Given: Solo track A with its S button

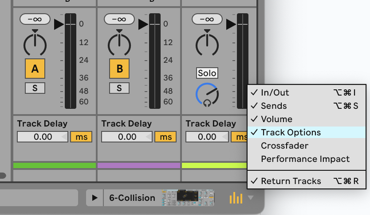Looking at the screenshot, I should coord(34,88).
